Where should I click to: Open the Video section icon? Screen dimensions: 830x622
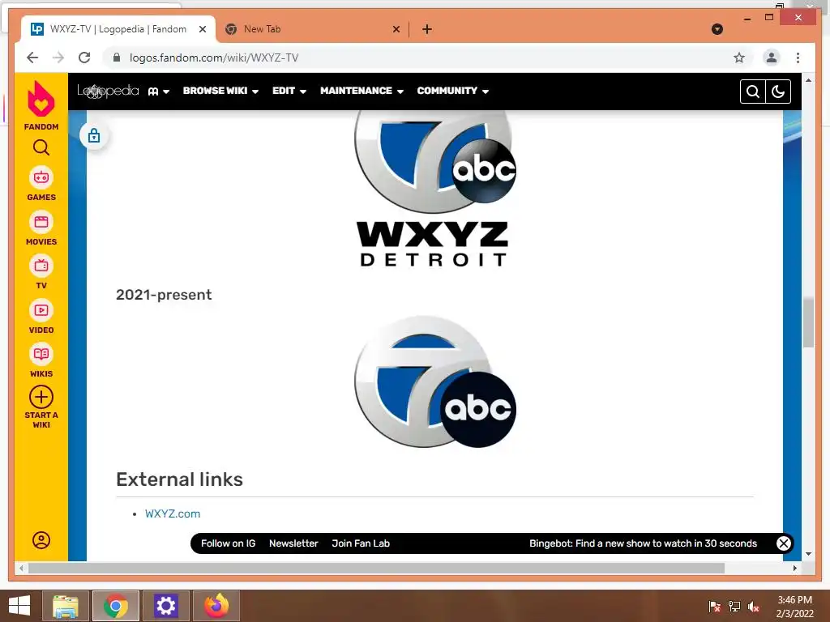tap(41, 310)
